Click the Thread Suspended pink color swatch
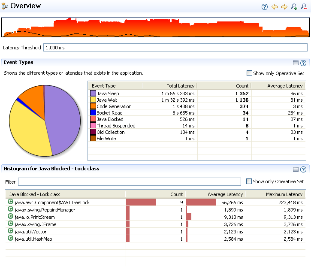311x269 pixels. (93, 125)
